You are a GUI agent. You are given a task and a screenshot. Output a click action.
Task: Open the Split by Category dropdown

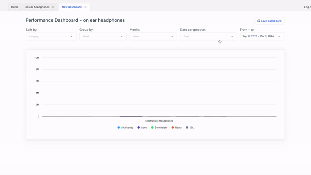[51, 37]
